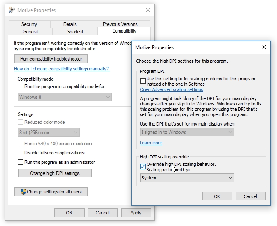Close the high DPI settings dialog
The width and height of the screenshot is (277, 226).
(x=264, y=47)
